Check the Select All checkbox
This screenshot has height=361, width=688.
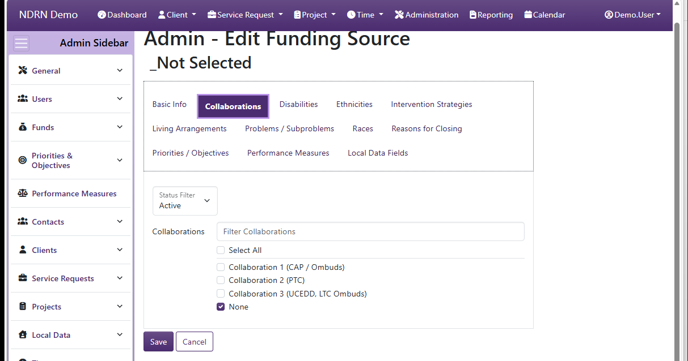click(221, 250)
